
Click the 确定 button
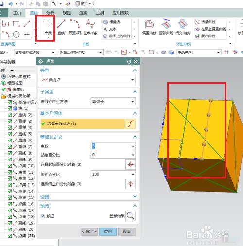click(x=89, y=232)
